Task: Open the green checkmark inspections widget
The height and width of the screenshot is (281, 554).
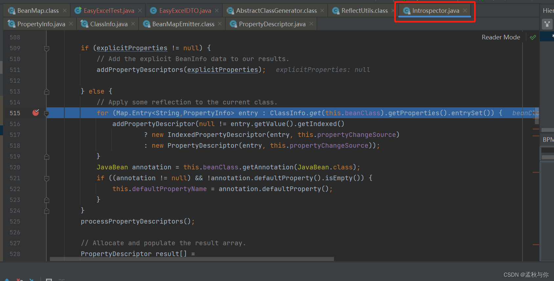Action: [533, 37]
